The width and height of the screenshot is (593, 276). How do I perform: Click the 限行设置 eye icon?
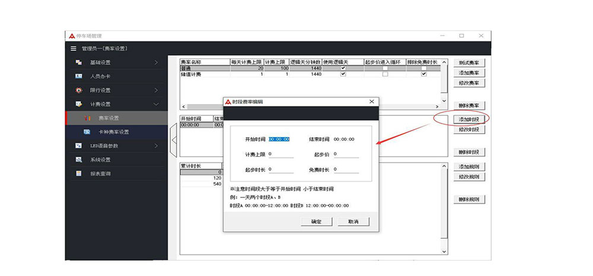coord(78,90)
